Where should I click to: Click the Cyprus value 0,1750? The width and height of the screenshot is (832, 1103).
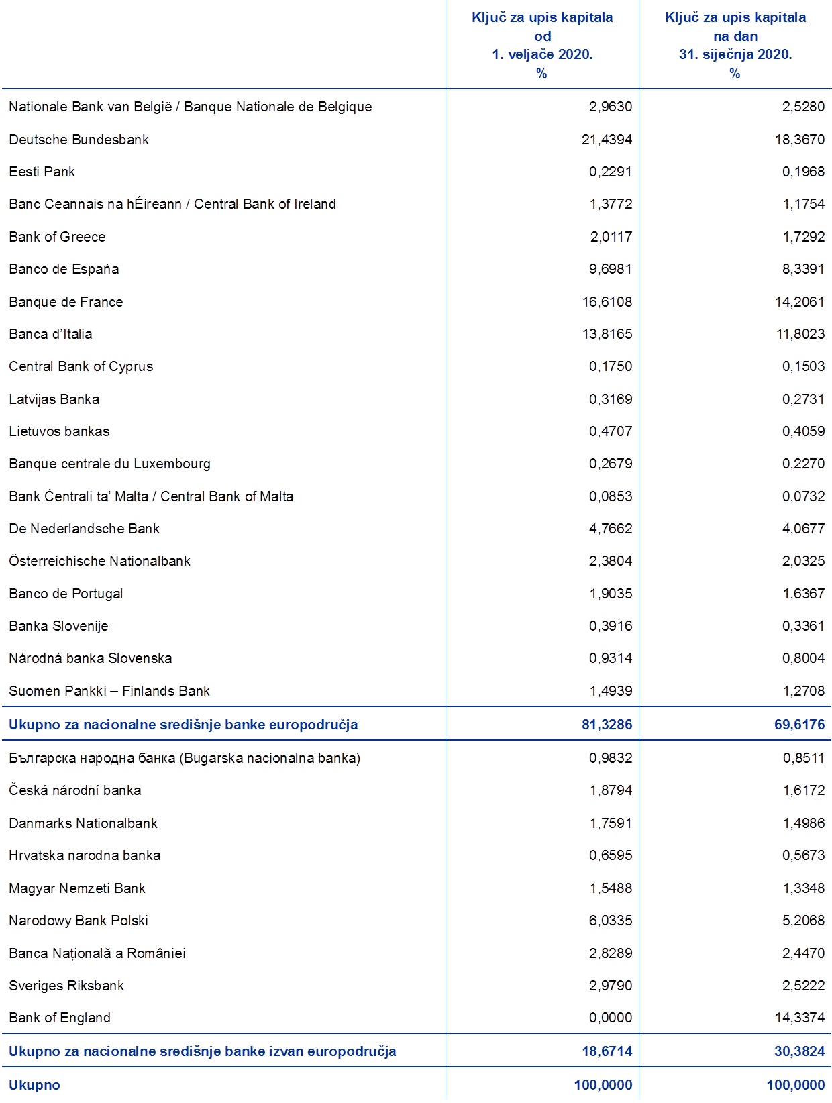(x=611, y=366)
